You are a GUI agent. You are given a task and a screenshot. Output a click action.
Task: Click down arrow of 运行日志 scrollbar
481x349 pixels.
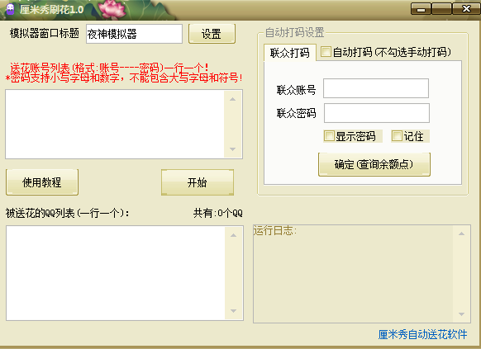(x=461, y=314)
